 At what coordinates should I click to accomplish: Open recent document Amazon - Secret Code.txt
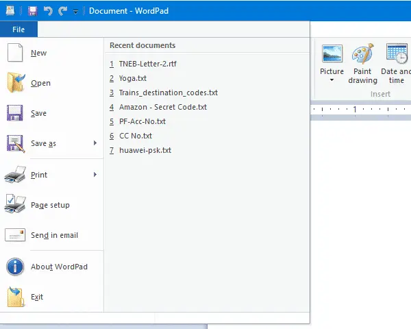point(207,107)
